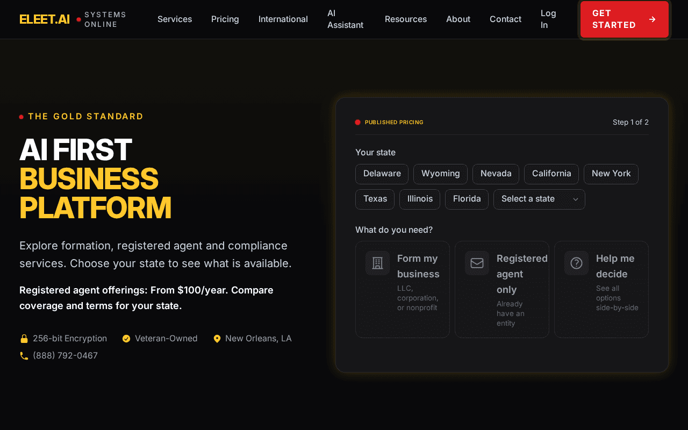This screenshot has width=688, height=430.
Task: Click the checkmark badge beside Veteran-Owned
Action: (126, 339)
